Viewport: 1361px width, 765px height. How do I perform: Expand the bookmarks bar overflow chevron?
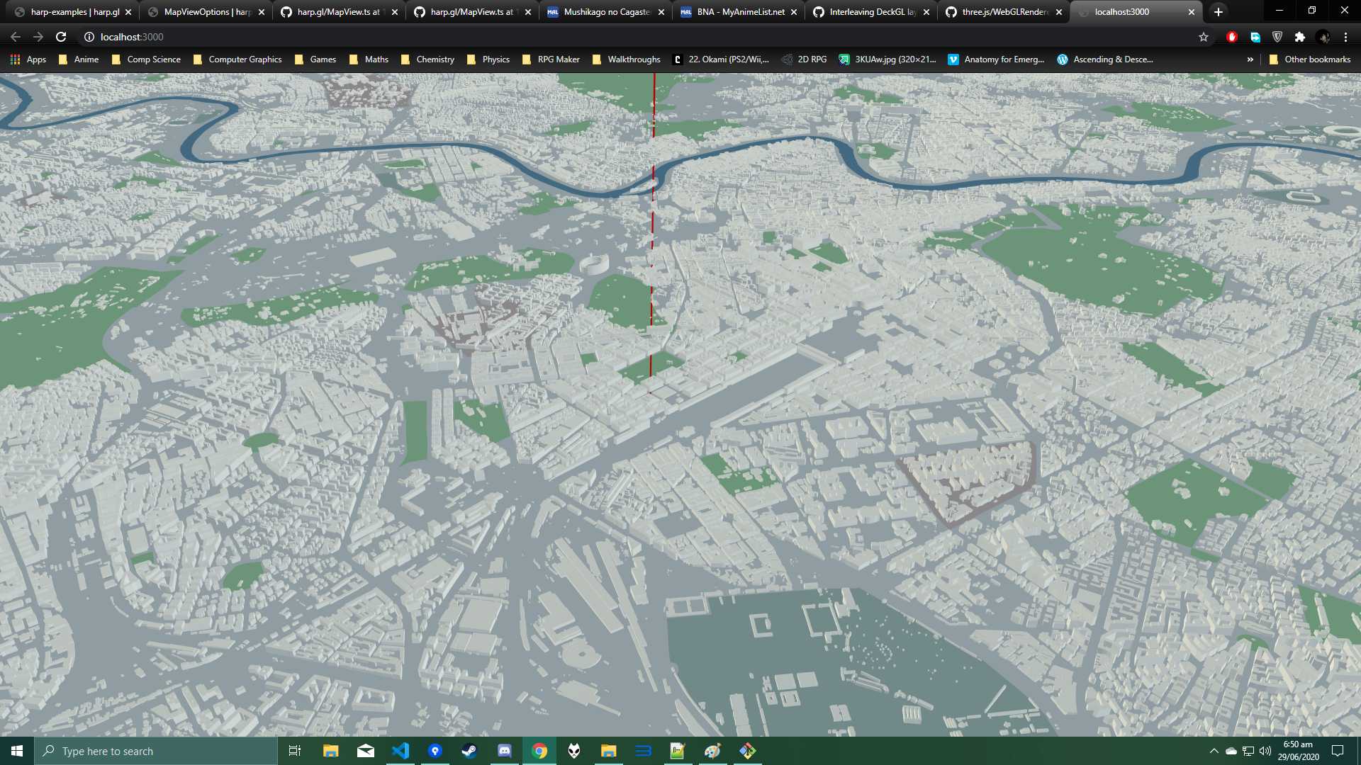pos(1250,59)
